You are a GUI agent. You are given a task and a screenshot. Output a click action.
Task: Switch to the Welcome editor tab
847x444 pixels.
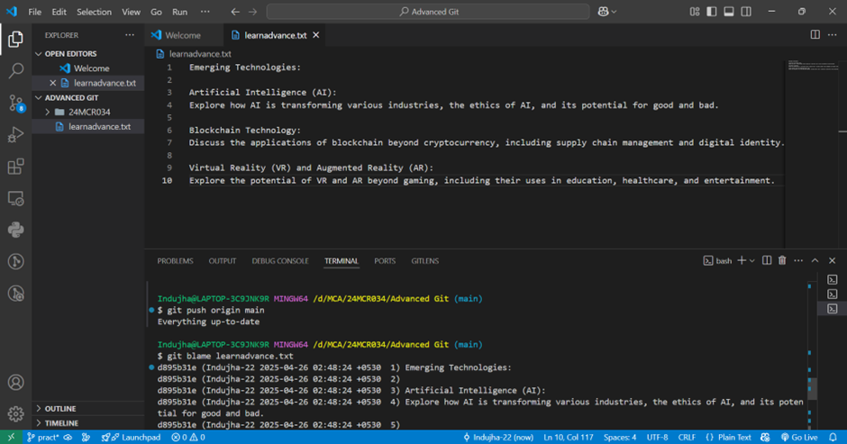pyautogui.click(x=183, y=35)
